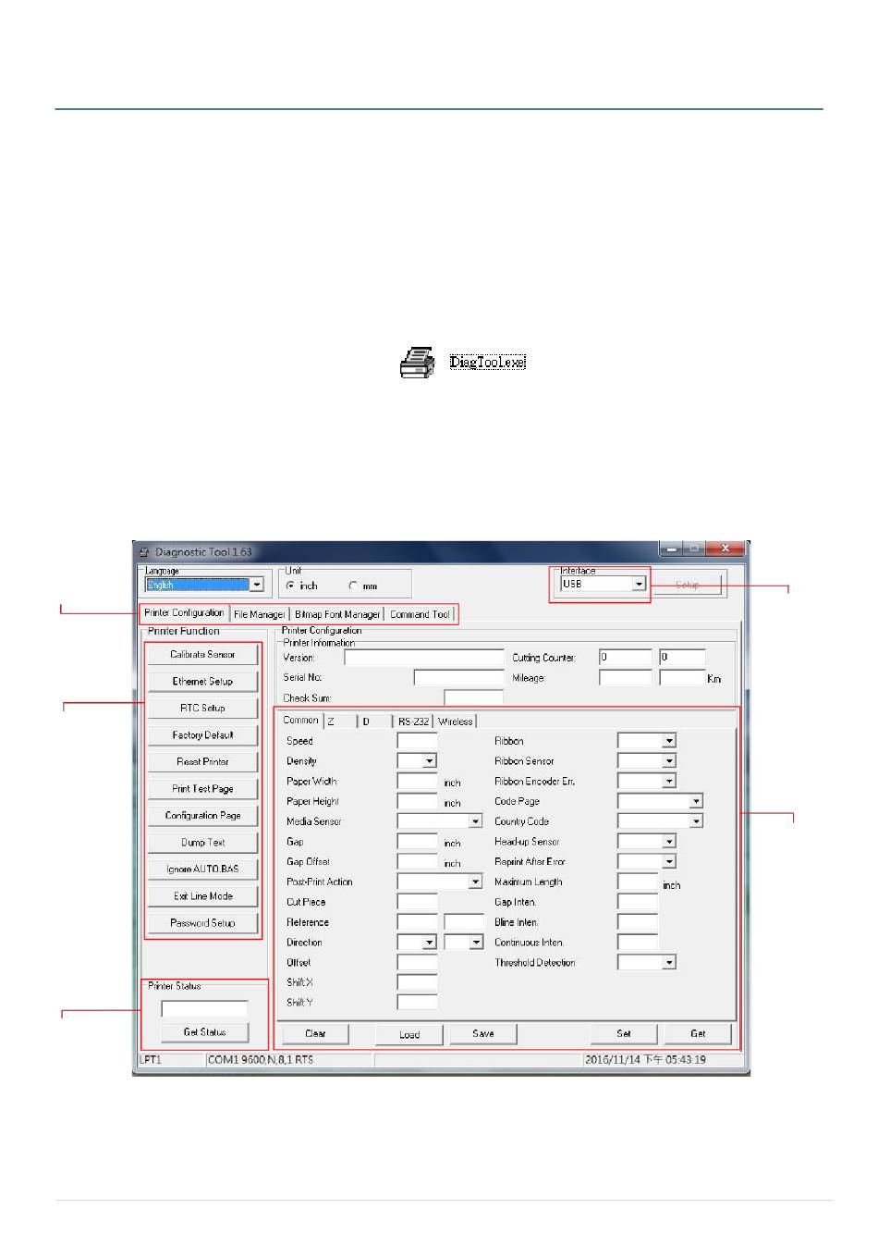Select the Z settings tab
Screen dimensions: 878x1258
(340, 721)
